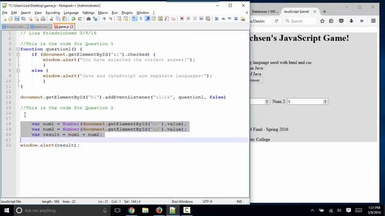This screenshot has height=216, width=385.
Task: Click the Cut scissors icon
Action: pyautogui.click(x=52, y=19)
